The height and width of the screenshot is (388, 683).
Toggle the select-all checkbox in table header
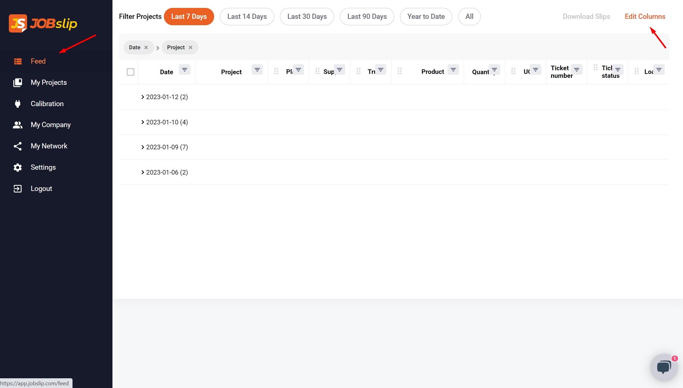(x=130, y=72)
